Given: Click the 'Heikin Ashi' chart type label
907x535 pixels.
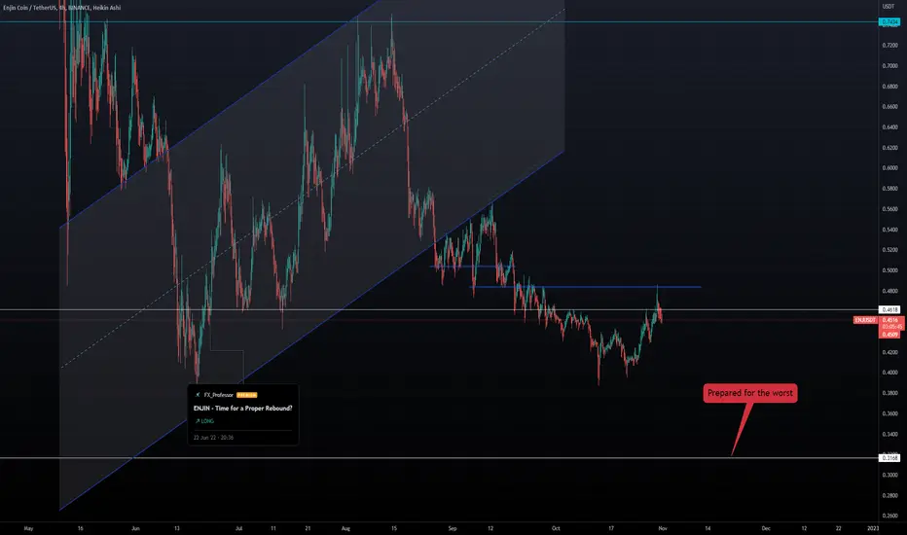Looking at the screenshot, I should coord(106,8).
